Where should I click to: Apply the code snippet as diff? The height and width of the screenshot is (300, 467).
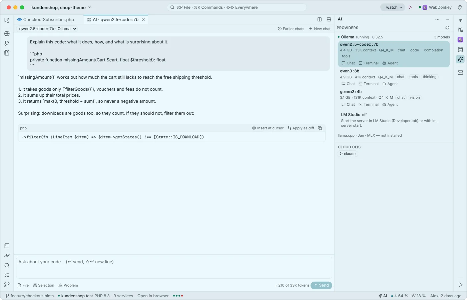pyautogui.click(x=301, y=128)
